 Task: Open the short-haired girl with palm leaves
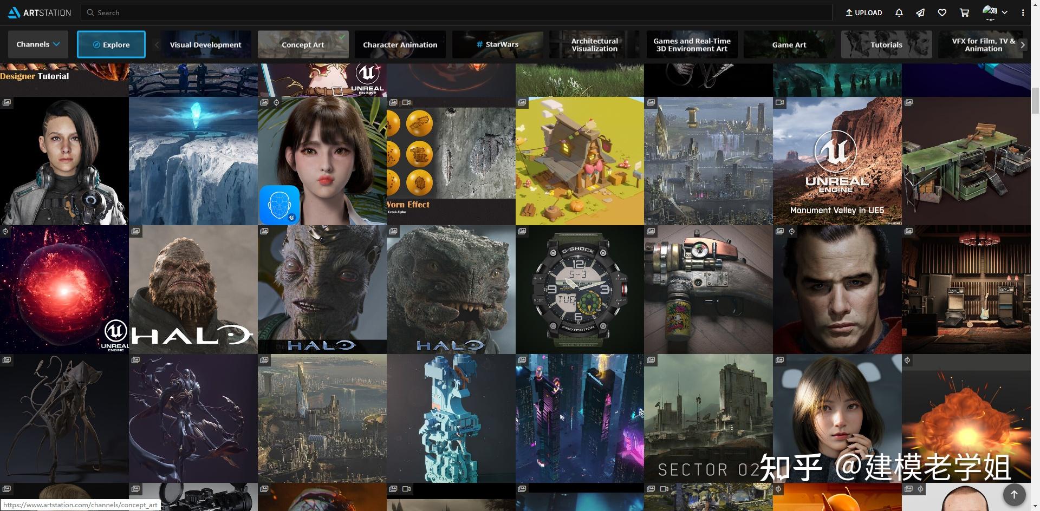pyautogui.click(x=322, y=161)
